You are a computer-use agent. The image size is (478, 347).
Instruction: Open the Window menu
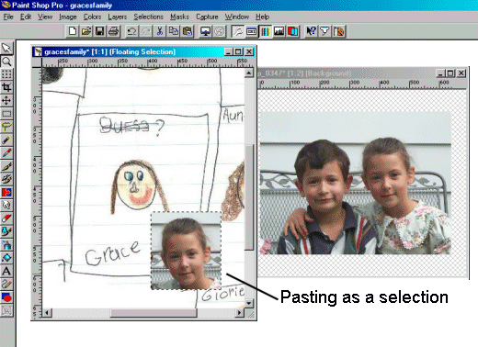pos(237,17)
